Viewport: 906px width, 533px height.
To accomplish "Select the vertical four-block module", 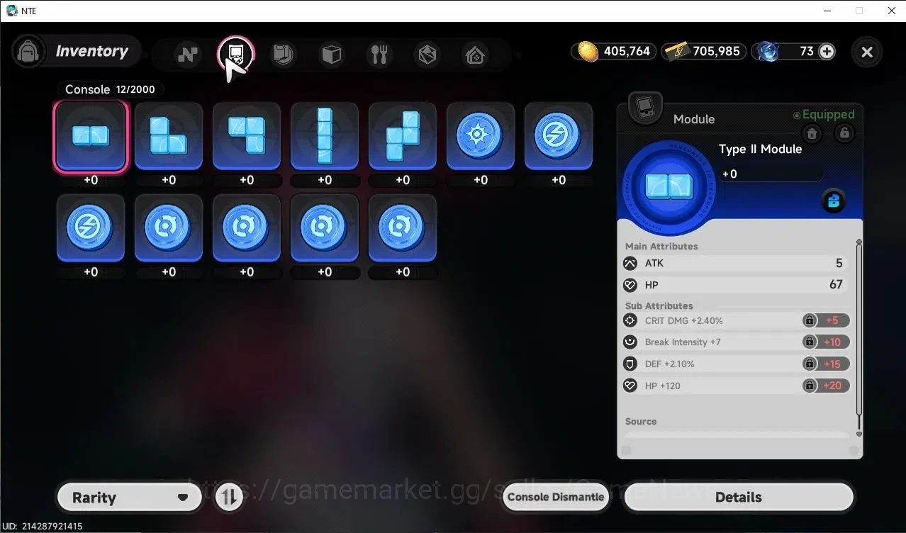I will [x=325, y=136].
